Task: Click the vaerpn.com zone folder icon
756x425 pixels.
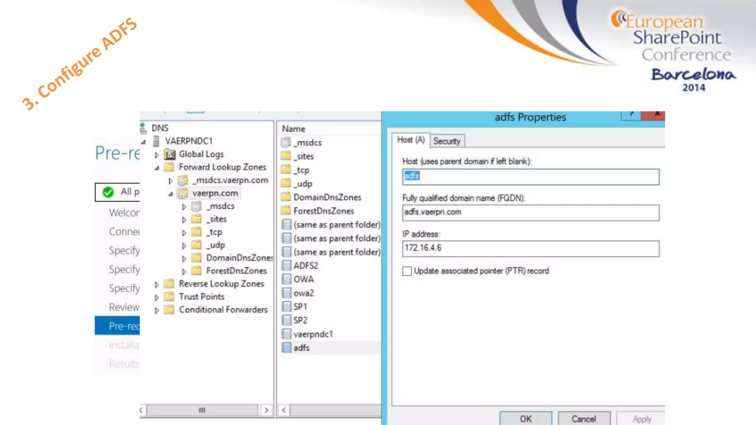Action: click(x=182, y=193)
